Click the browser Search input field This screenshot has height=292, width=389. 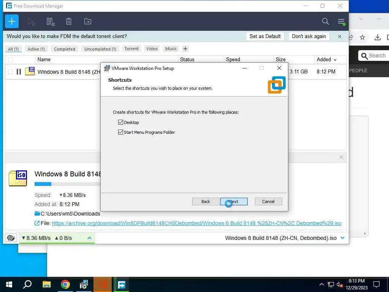click(374, 56)
